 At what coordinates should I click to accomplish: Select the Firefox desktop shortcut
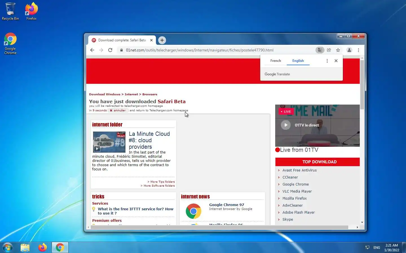pos(31,12)
